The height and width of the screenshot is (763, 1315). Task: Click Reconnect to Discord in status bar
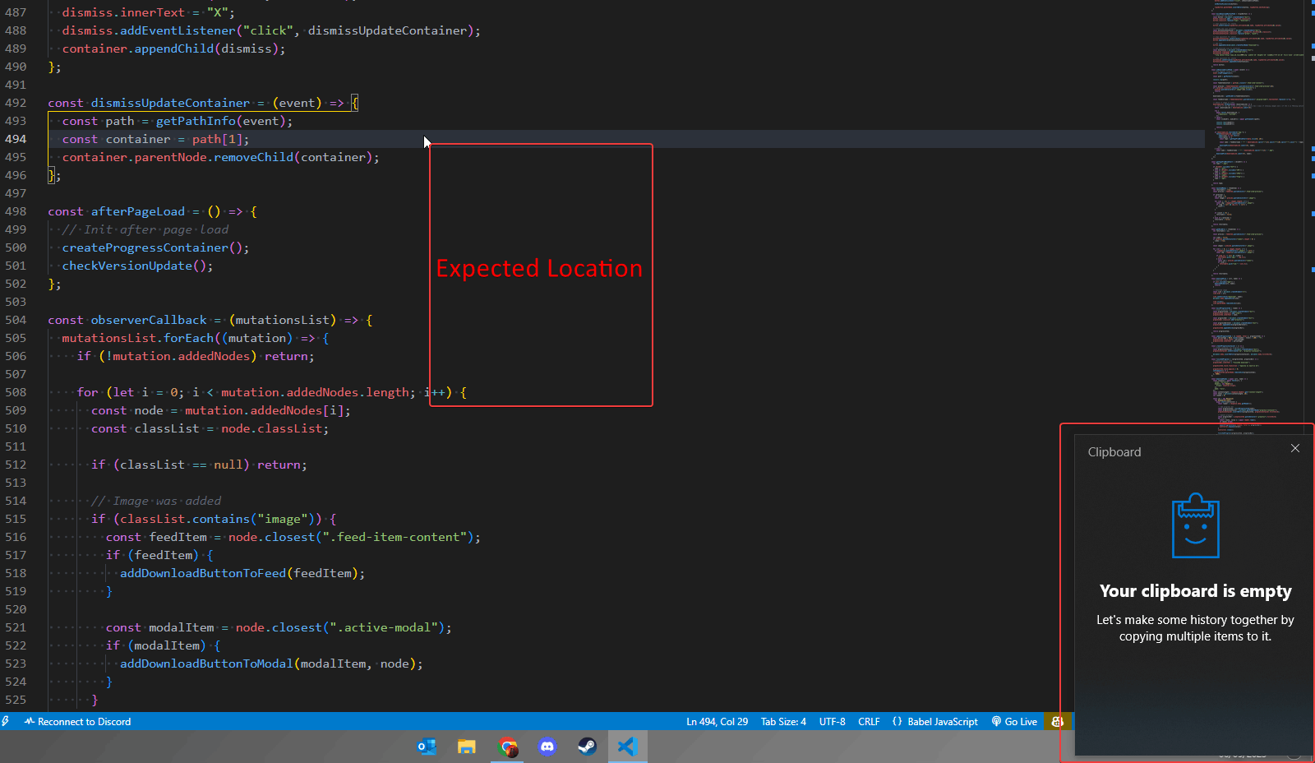77,721
